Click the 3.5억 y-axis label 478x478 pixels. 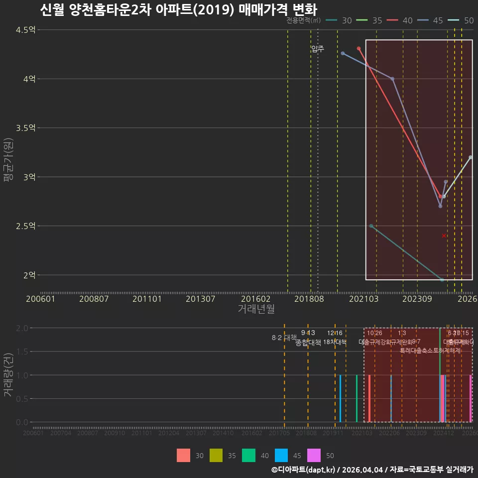26,128
